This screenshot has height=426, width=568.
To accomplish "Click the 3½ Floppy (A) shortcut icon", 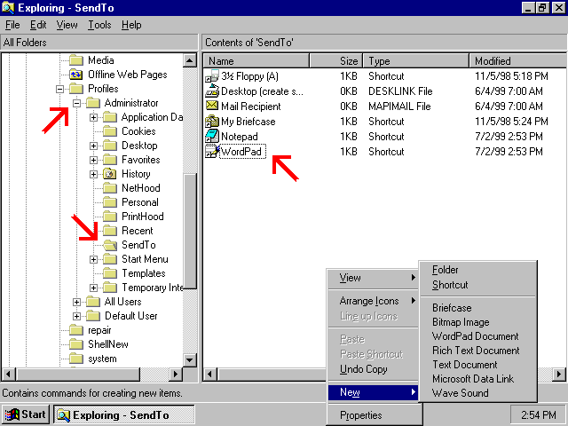I will pos(212,76).
